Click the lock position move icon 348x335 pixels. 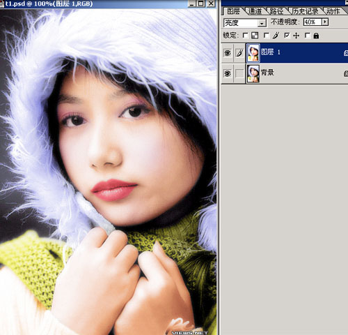(x=296, y=36)
